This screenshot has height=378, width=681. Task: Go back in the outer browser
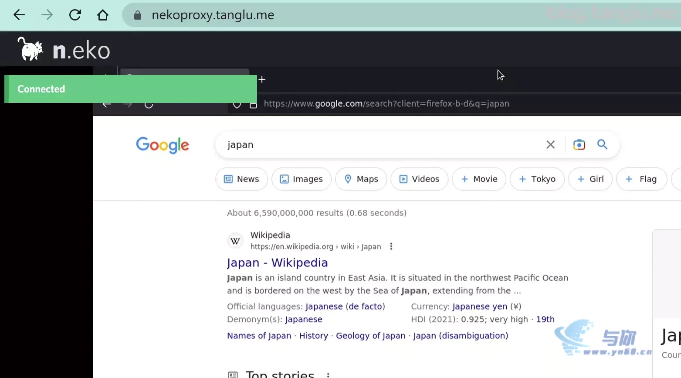pos(19,15)
